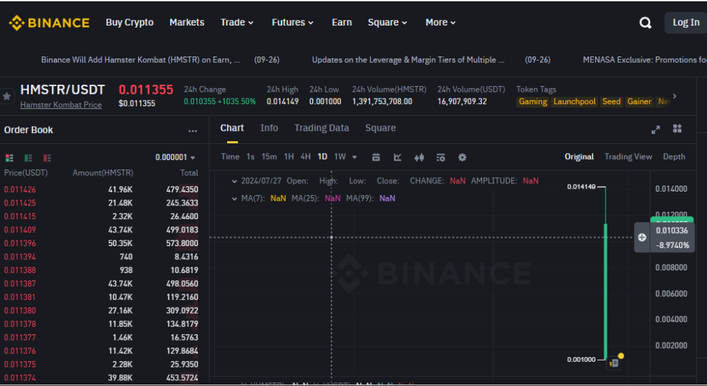Switch to the Info tab
Screen dimensions: 707x386
[x=269, y=128]
